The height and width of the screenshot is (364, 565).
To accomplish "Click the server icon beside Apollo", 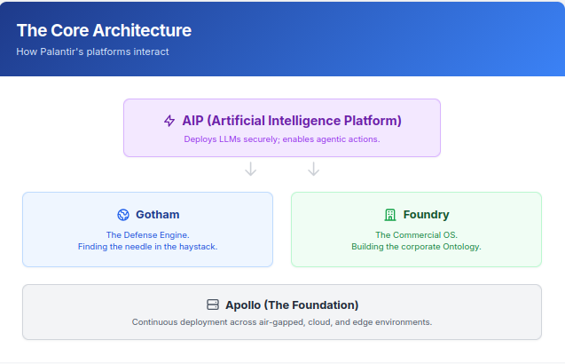I will [213, 305].
